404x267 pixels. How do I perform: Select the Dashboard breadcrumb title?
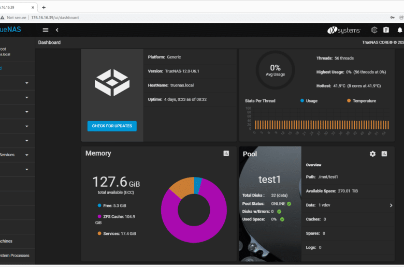click(x=49, y=42)
